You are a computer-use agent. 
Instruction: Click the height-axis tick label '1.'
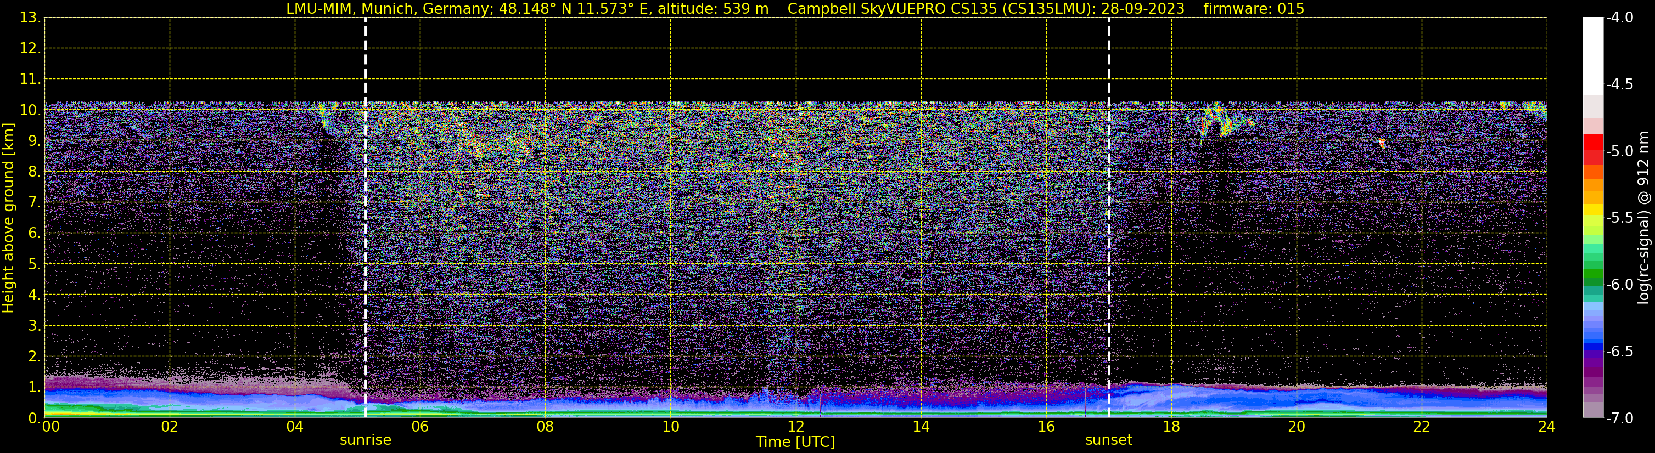click(35, 388)
